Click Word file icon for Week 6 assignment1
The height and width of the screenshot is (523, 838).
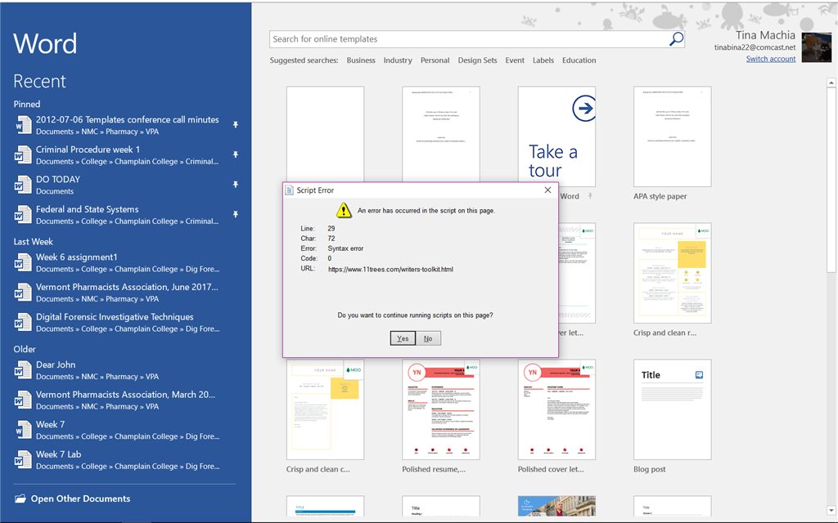pos(22,262)
